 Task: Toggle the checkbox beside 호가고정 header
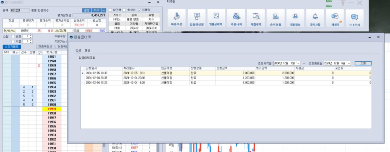(39, 53)
